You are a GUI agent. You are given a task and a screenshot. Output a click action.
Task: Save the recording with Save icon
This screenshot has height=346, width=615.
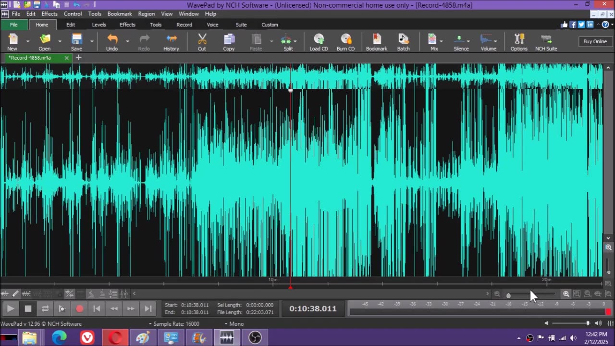[x=76, y=42]
